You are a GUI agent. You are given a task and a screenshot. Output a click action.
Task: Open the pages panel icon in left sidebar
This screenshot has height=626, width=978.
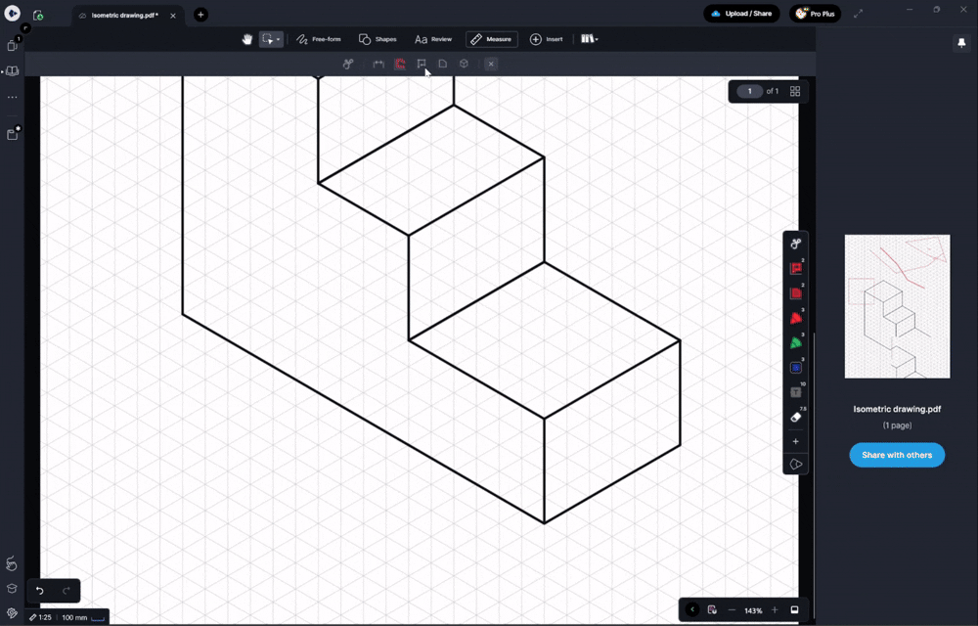(x=12, y=45)
